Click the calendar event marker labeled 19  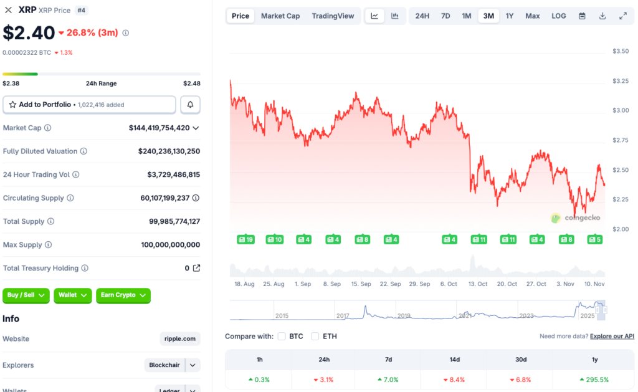pos(245,239)
